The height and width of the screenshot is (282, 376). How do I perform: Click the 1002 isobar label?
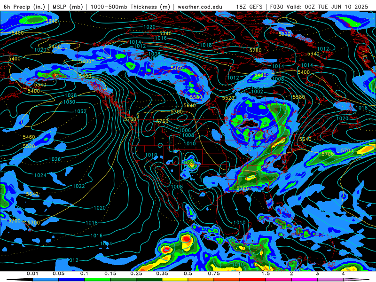click(257, 92)
